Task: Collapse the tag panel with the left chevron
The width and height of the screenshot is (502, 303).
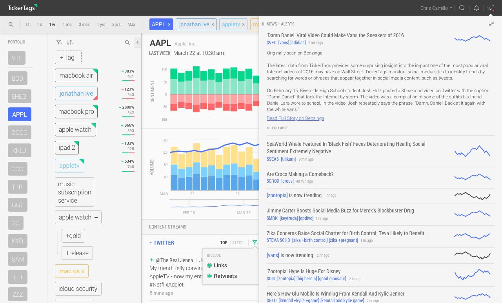Action: point(137,42)
